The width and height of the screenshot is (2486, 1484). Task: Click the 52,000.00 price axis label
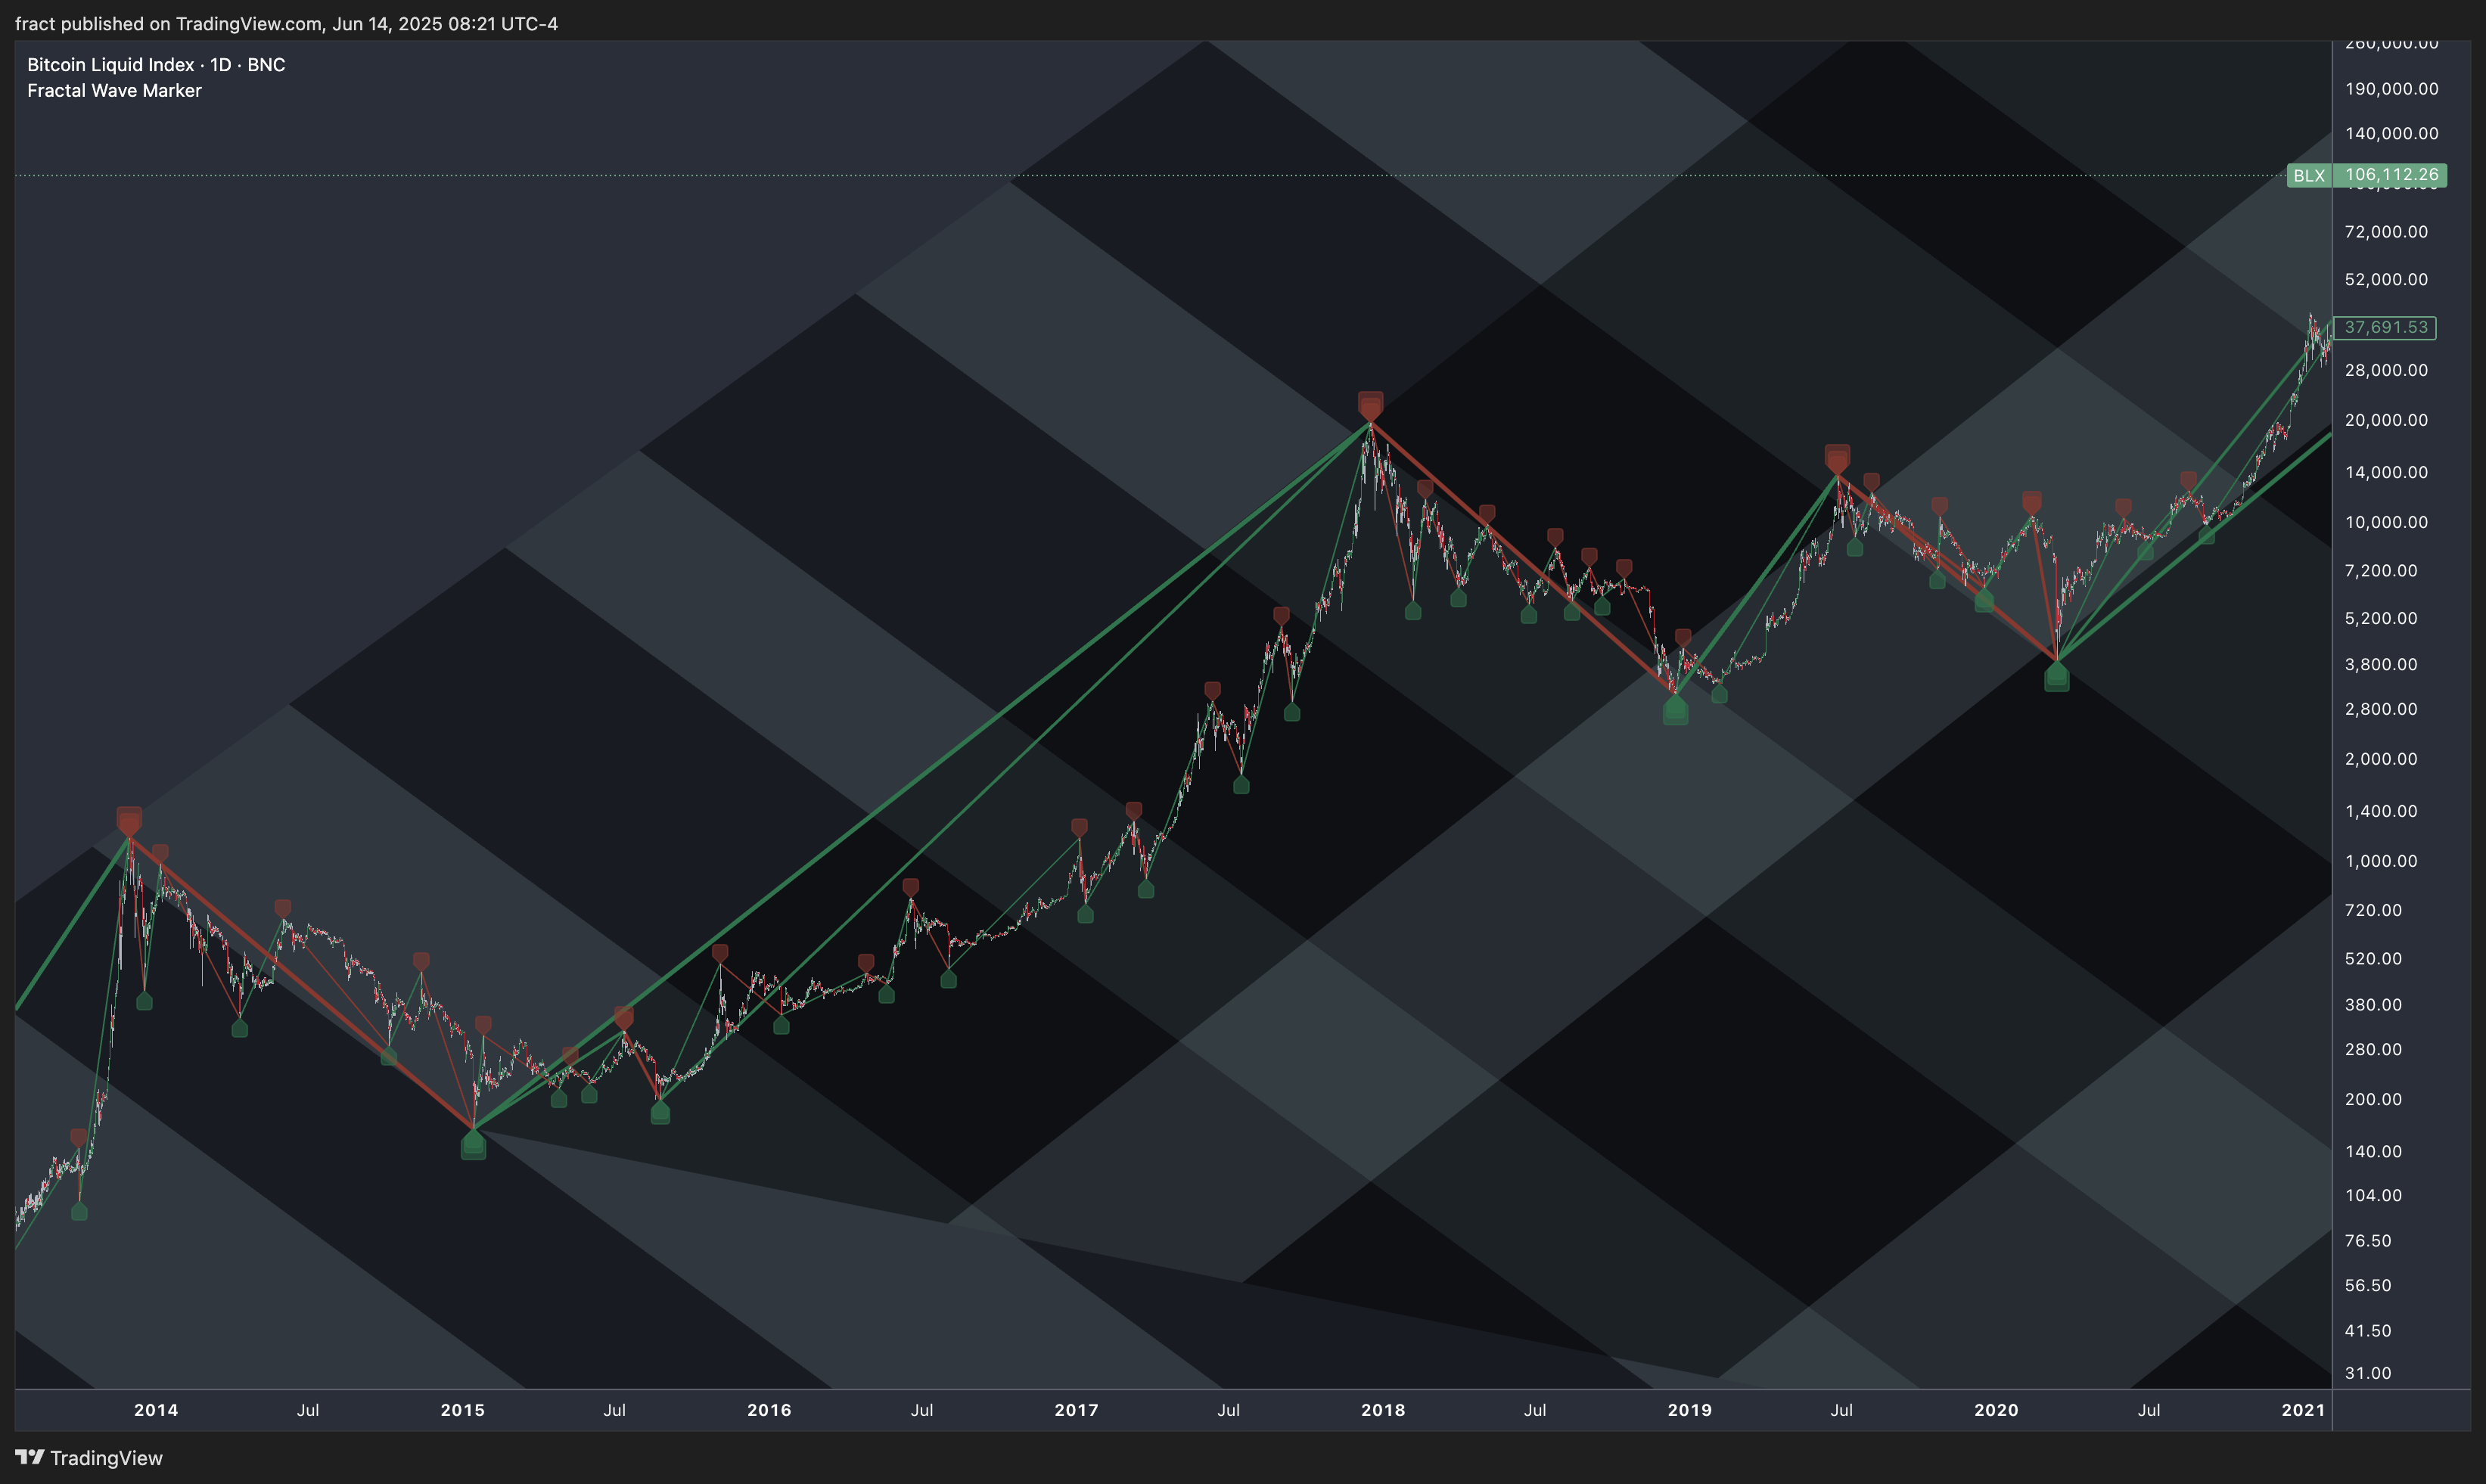(x=2386, y=279)
